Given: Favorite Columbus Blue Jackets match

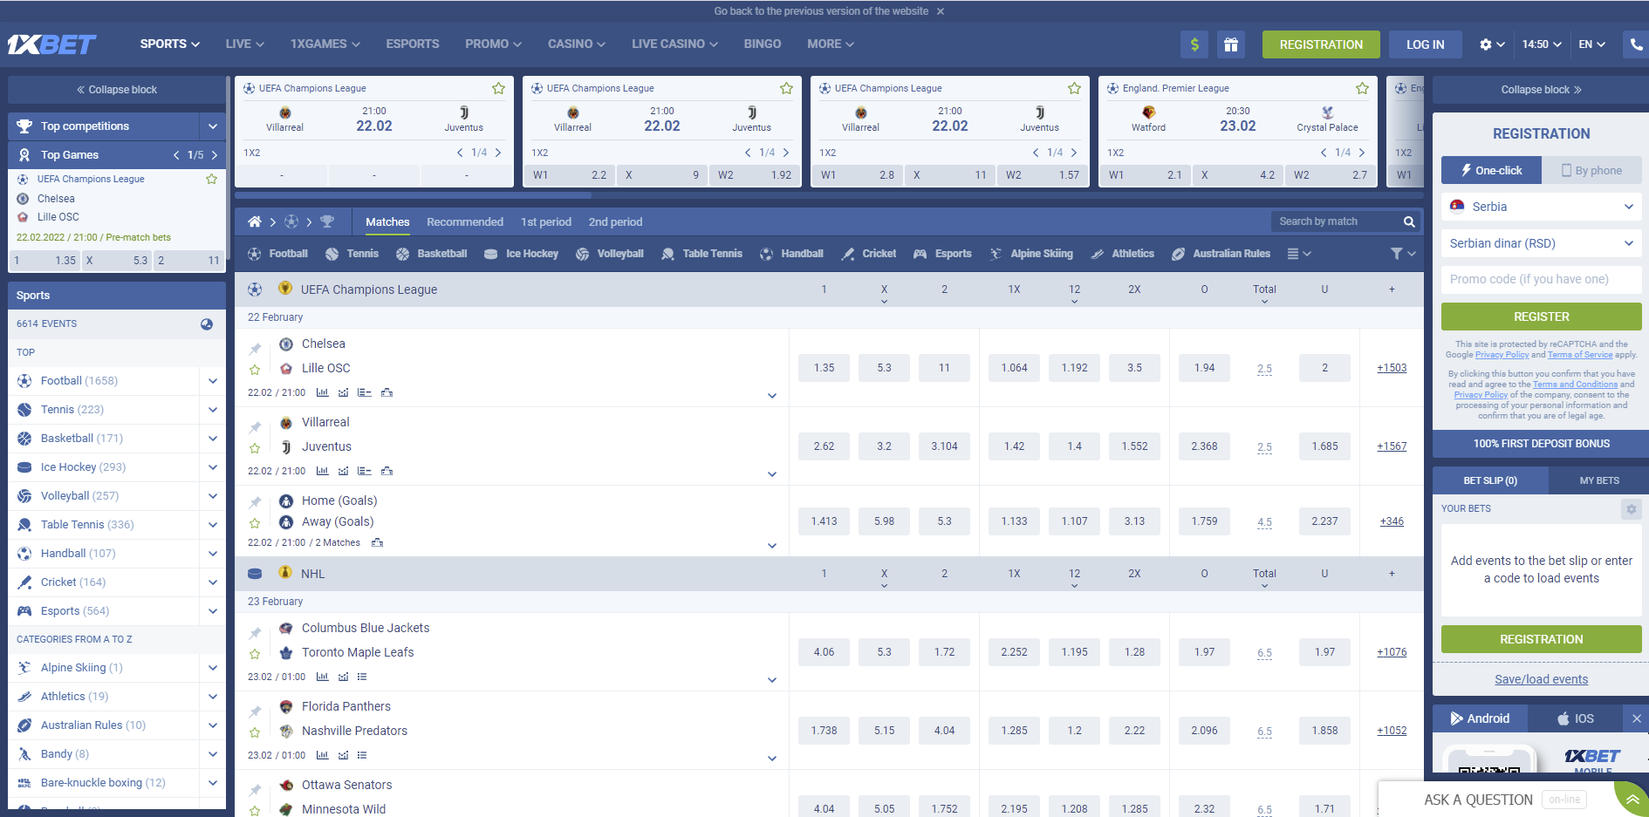Looking at the screenshot, I should click(255, 654).
